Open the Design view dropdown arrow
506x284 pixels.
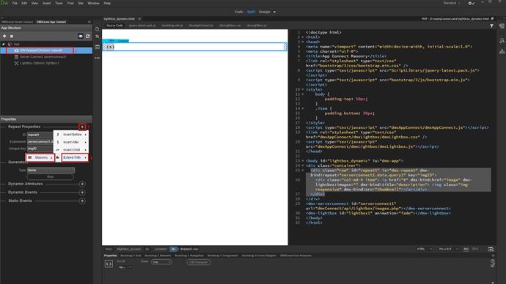274,12
